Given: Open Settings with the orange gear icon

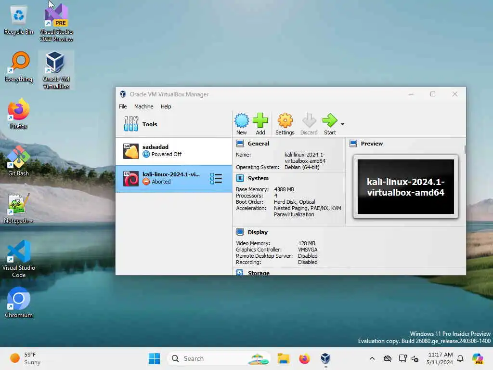Looking at the screenshot, I should click(x=285, y=124).
